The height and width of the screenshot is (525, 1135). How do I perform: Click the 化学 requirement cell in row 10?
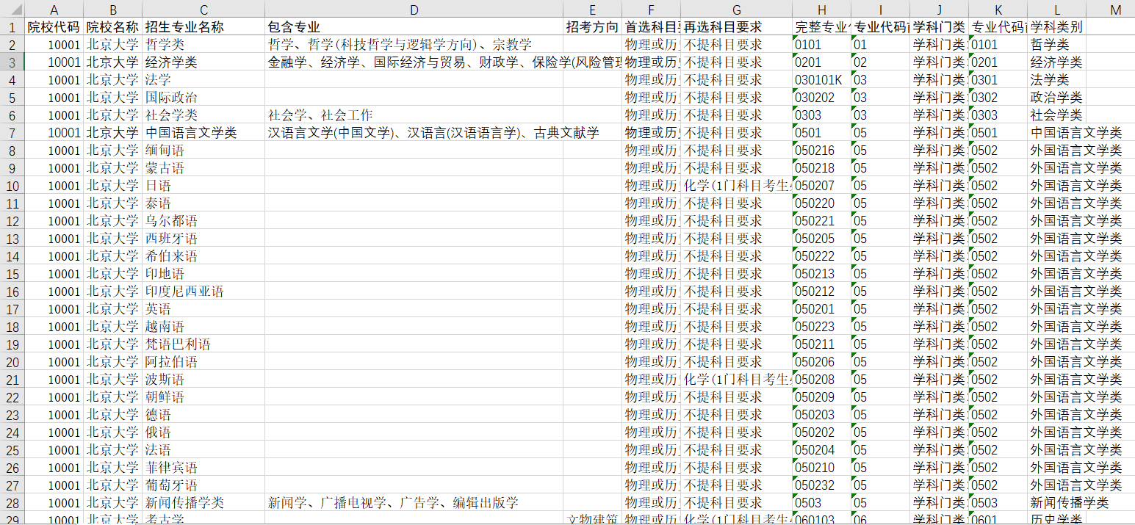[736, 186]
